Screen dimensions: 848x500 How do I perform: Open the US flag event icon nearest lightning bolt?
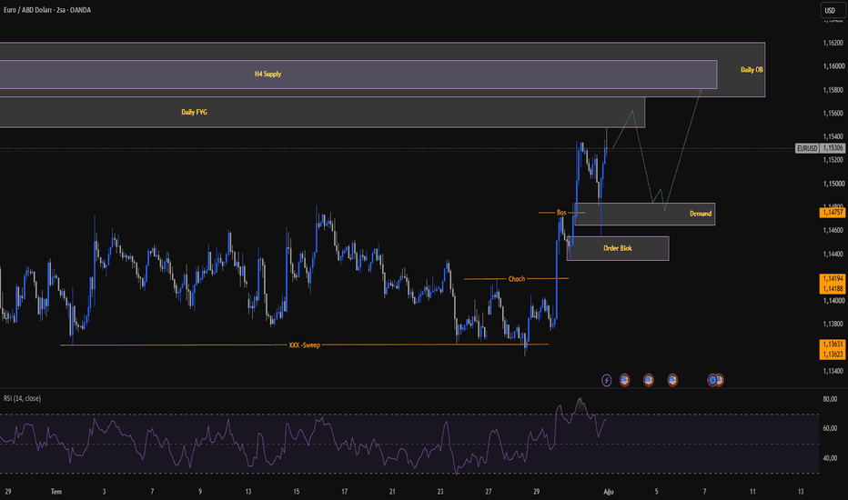624,380
